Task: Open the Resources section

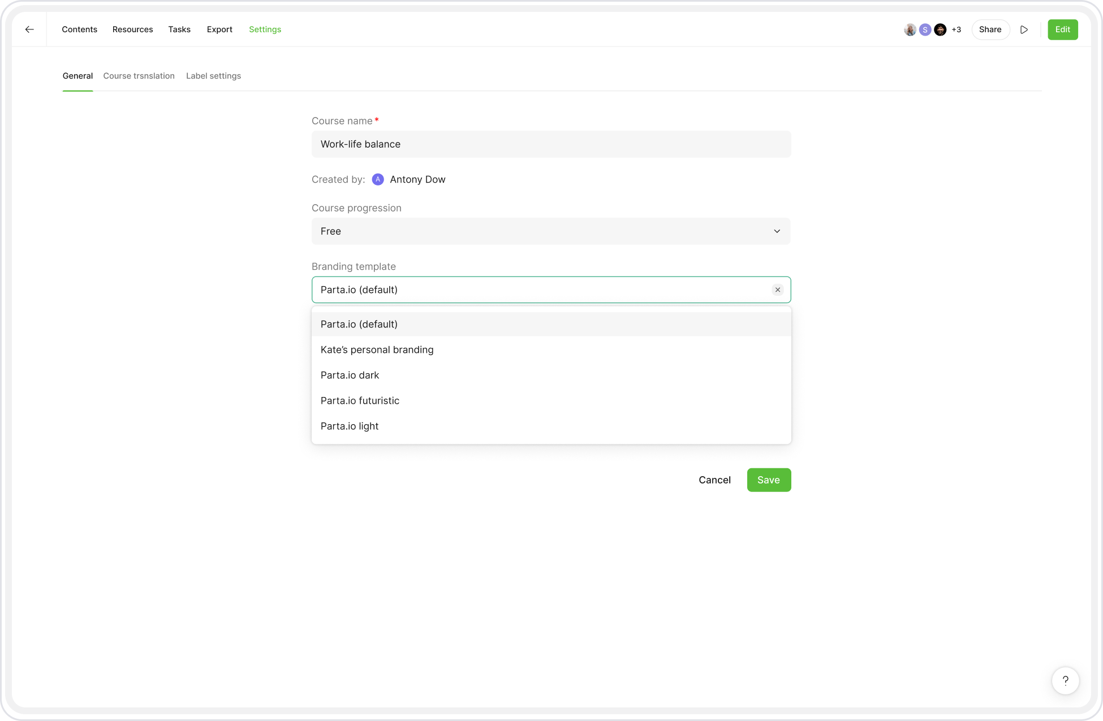Action: point(132,29)
